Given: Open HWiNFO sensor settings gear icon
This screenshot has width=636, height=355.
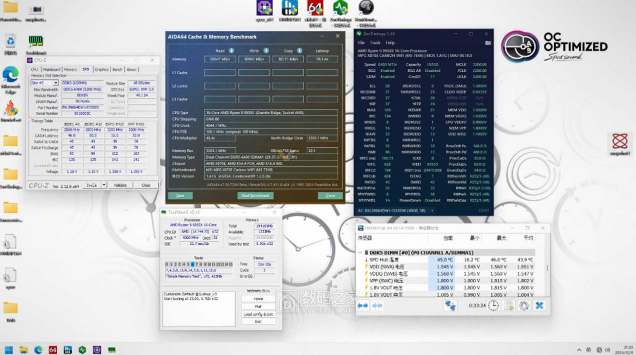Looking at the screenshot, I should (524, 305).
